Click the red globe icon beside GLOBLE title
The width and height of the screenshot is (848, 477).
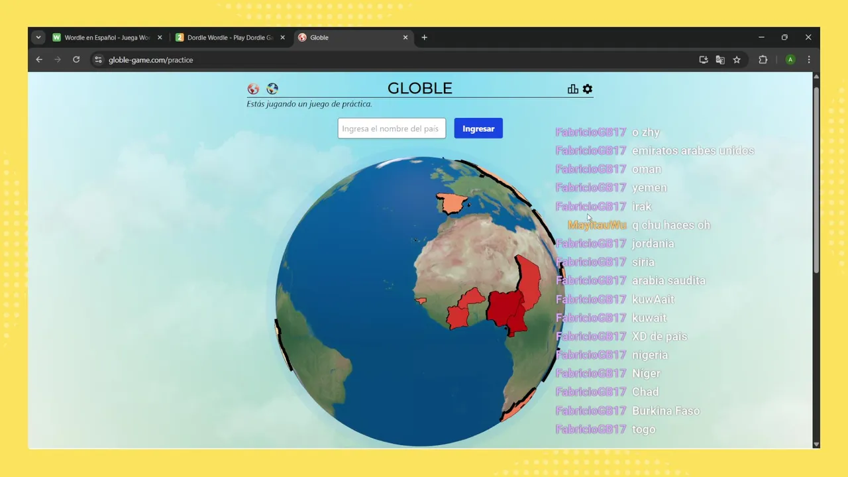[x=253, y=89]
